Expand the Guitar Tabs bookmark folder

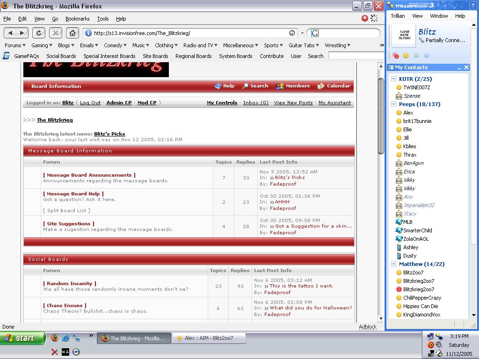pos(304,45)
